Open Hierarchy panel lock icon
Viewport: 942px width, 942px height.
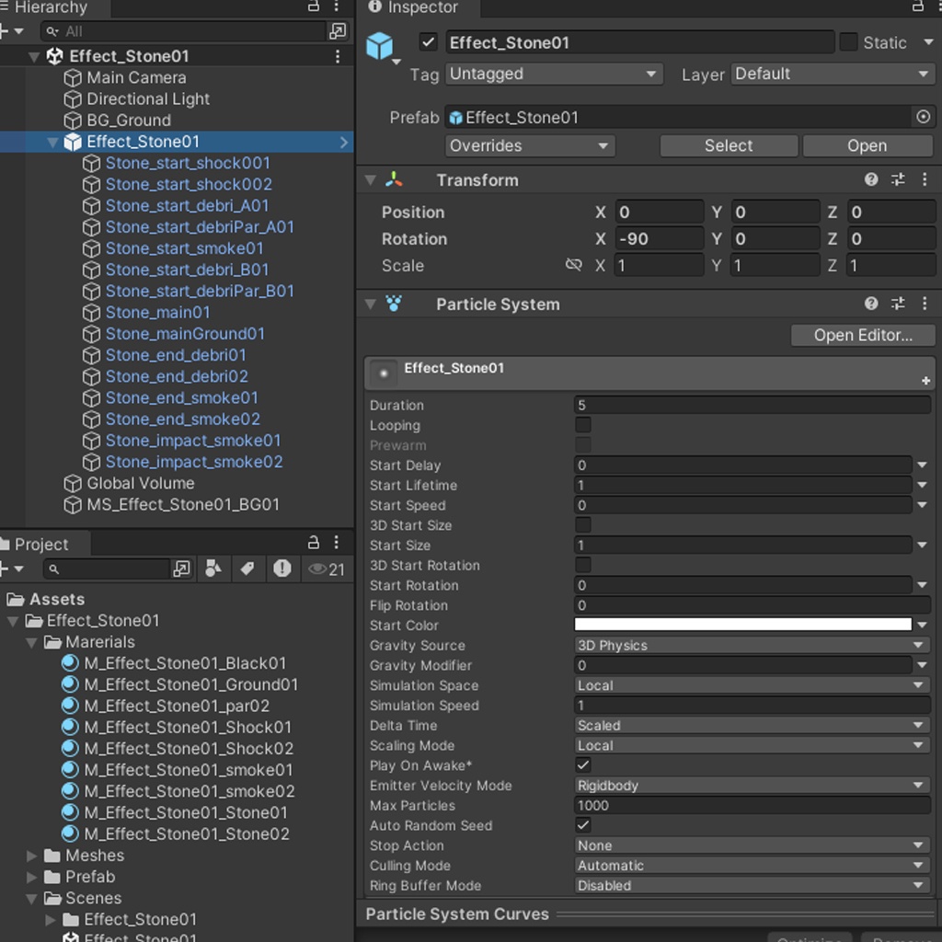[x=314, y=7]
